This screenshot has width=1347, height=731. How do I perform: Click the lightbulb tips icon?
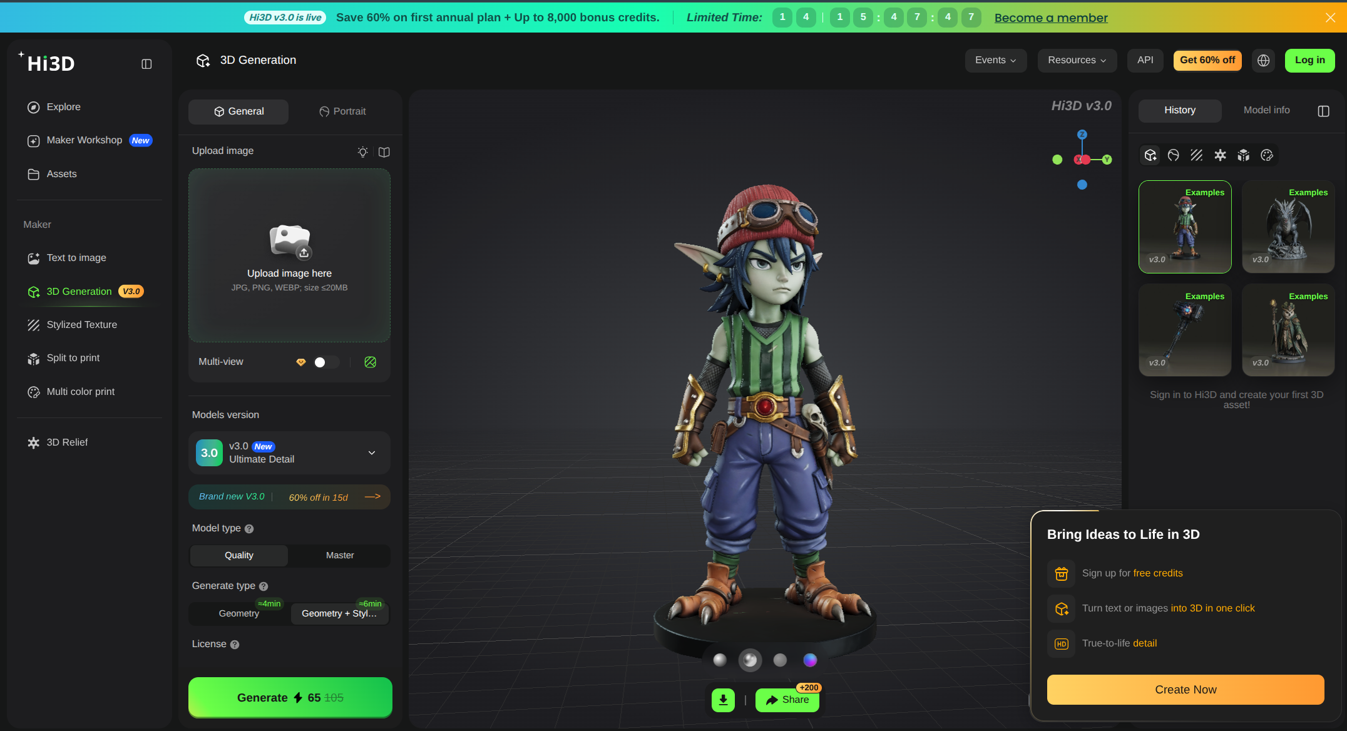(x=362, y=152)
